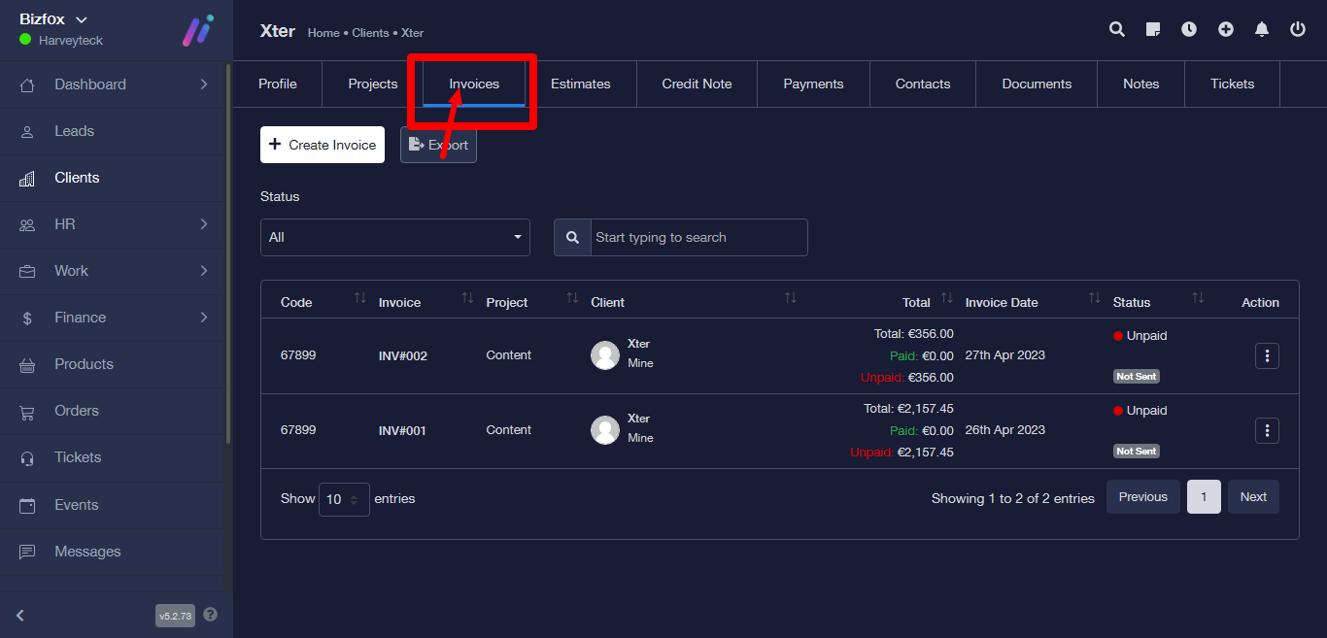Viewport: 1327px width, 638px height.
Task: Click the power logout icon
Action: coord(1298,29)
